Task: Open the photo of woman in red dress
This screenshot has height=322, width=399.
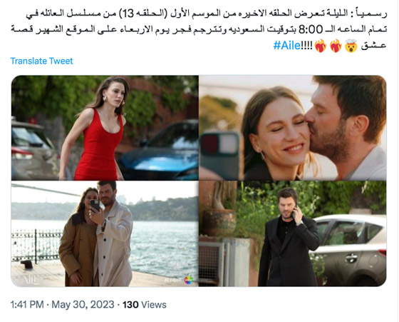Action: point(105,128)
